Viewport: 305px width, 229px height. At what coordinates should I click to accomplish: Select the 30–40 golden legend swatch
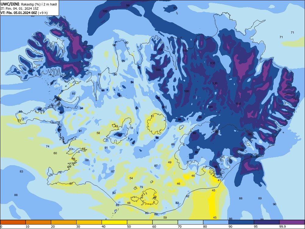click(x=89, y=222)
